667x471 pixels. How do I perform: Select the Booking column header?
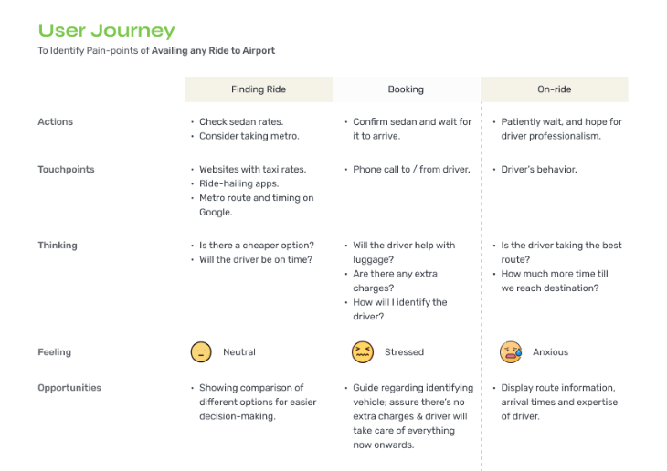click(x=406, y=89)
